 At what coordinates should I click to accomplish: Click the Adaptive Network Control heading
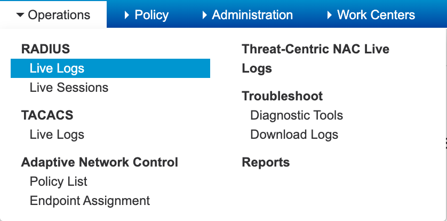(99, 162)
